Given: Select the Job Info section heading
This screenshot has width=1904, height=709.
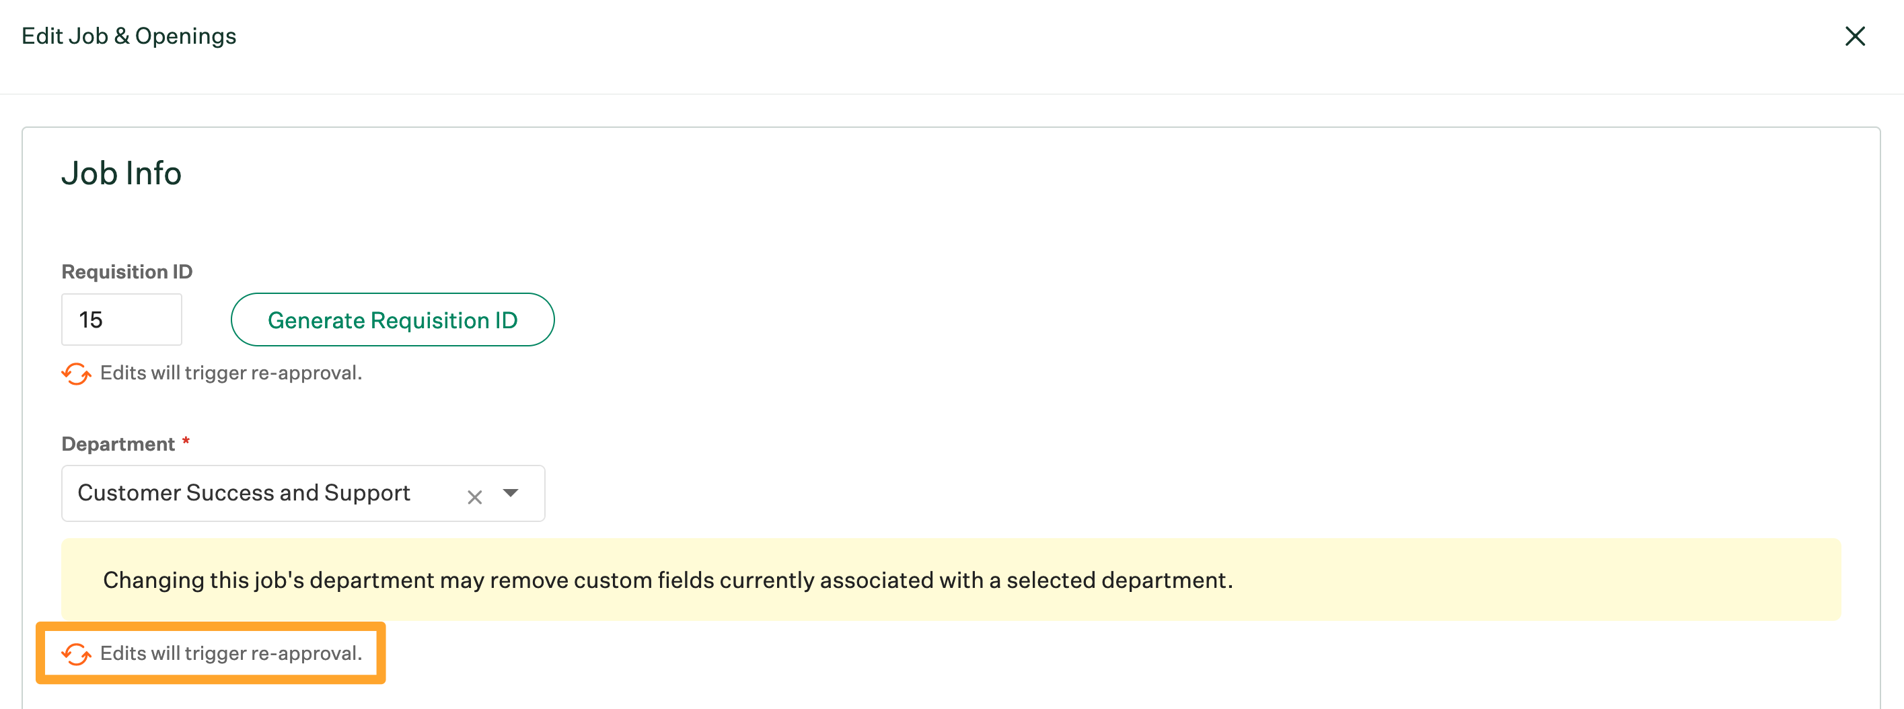Looking at the screenshot, I should point(121,173).
